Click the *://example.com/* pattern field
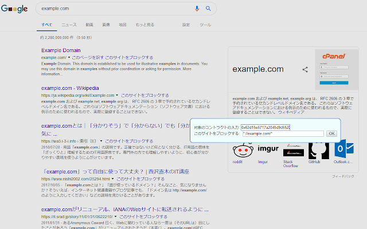This screenshot has height=229, width=367. tap(283, 133)
